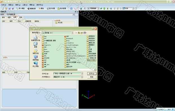Open the 文件名 dropdown arrow
The width and height of the screenshot is (175, 111).
pyautogui.click(x=82, y=73)
